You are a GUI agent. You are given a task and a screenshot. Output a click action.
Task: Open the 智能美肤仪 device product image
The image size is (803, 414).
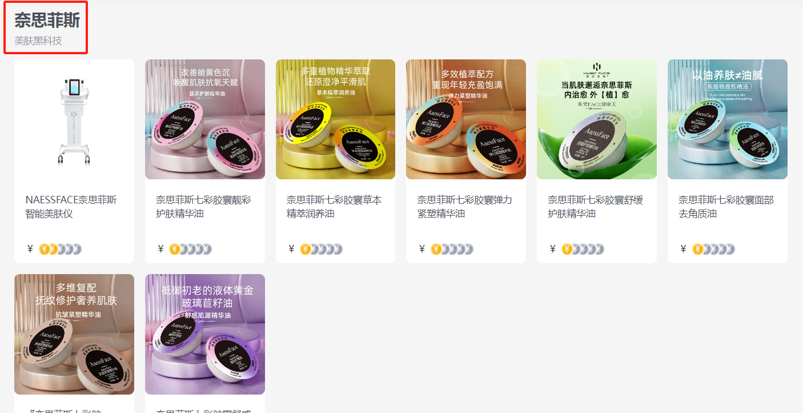[x=74, y=119]
